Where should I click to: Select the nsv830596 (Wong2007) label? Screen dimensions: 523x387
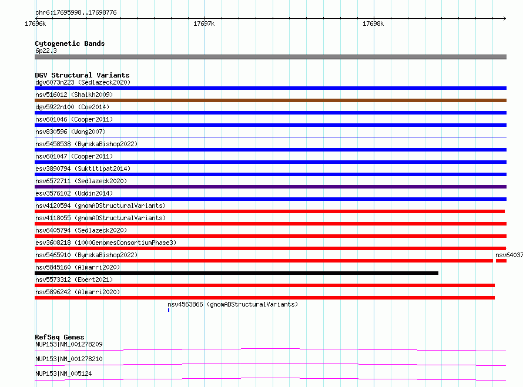pyautogui.click(x=71, y=132)
